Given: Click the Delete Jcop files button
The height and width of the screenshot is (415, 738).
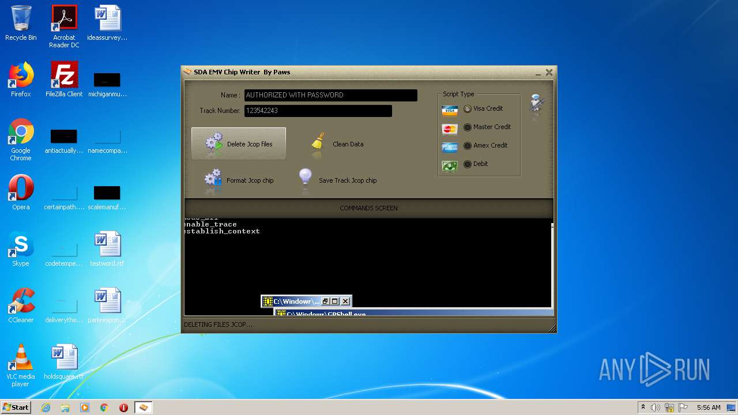Looking at the screenshot, I should coord(239,144).
